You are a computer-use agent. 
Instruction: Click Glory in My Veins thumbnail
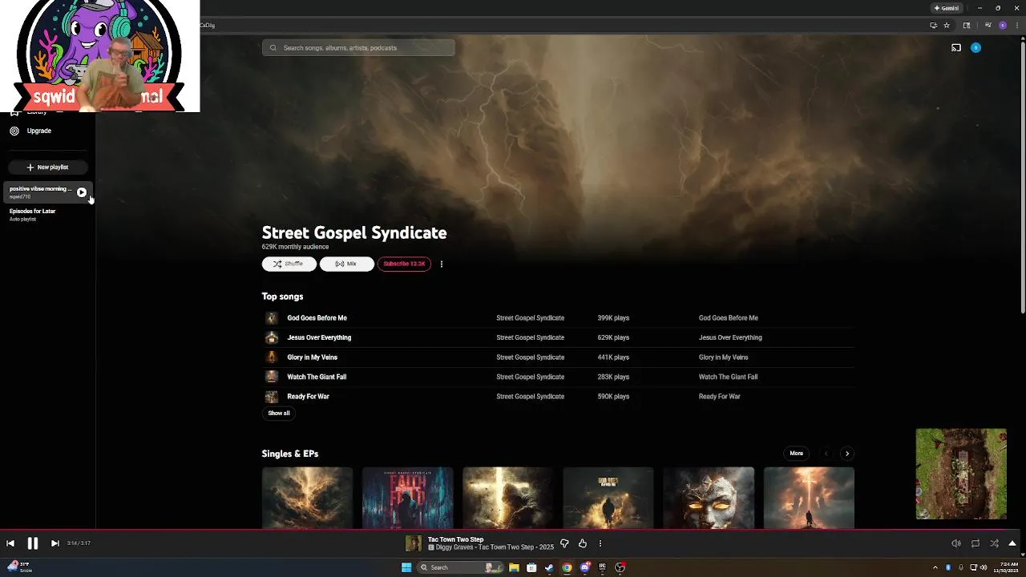[x=272, y=357]
